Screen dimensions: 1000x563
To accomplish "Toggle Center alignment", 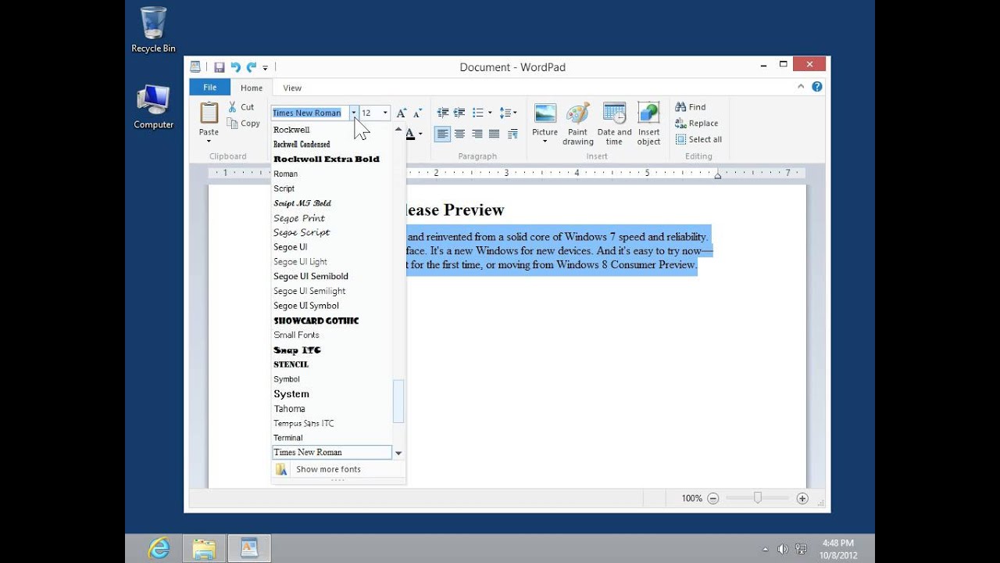I will 460,134.
